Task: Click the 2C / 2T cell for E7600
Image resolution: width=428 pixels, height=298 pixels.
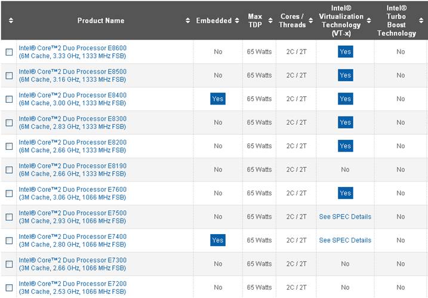Action: [297, 193]
